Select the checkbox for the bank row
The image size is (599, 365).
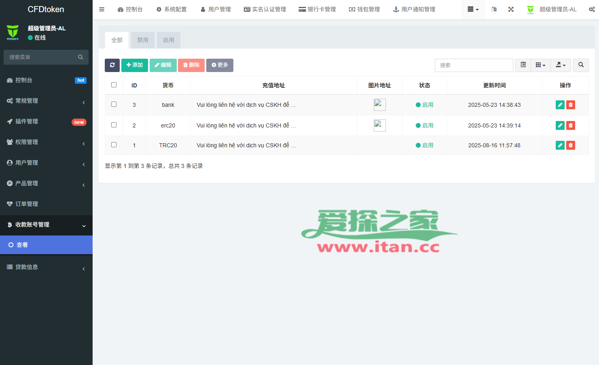tap(114, 104)
